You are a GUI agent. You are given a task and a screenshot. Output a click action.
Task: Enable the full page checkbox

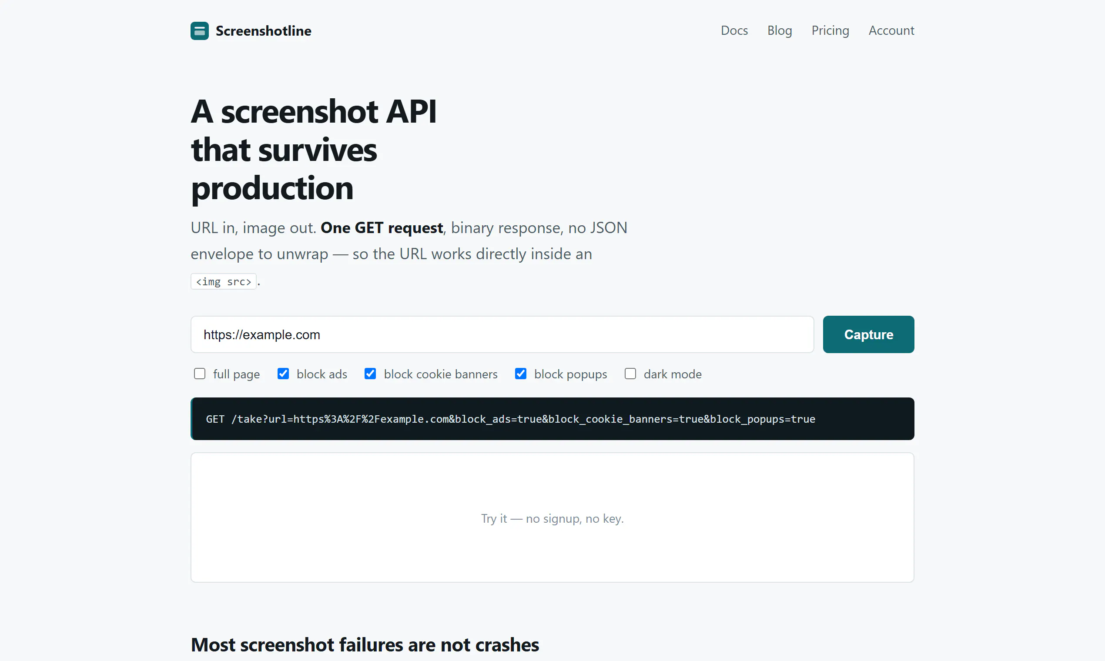(x=200, y=374)
